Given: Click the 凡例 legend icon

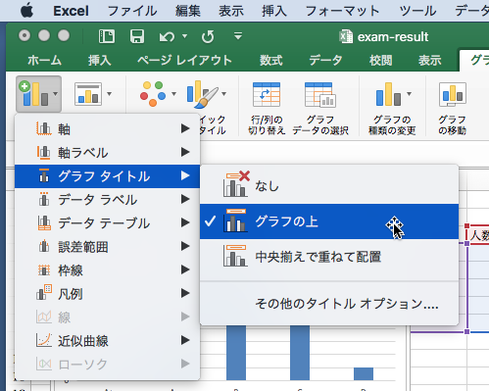Looking at the screenshot, I should [44, 293].
